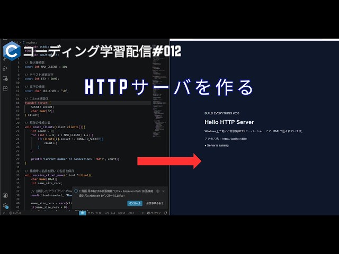Click the line and column status entry
Image resolution: width=339 pixels, height=254 pixels.
click(x=94, y=213)
